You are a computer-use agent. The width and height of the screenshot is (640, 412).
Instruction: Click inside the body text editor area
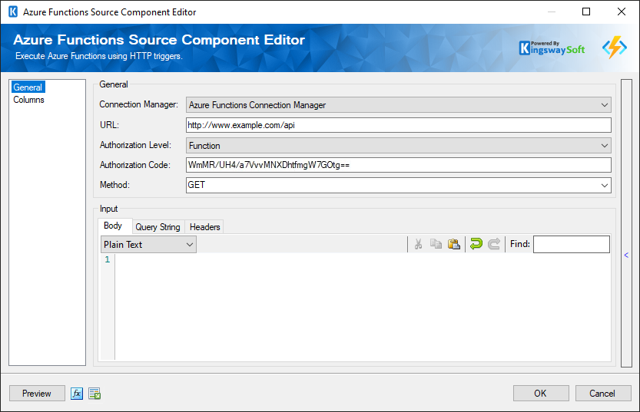(x=363, y=306)
